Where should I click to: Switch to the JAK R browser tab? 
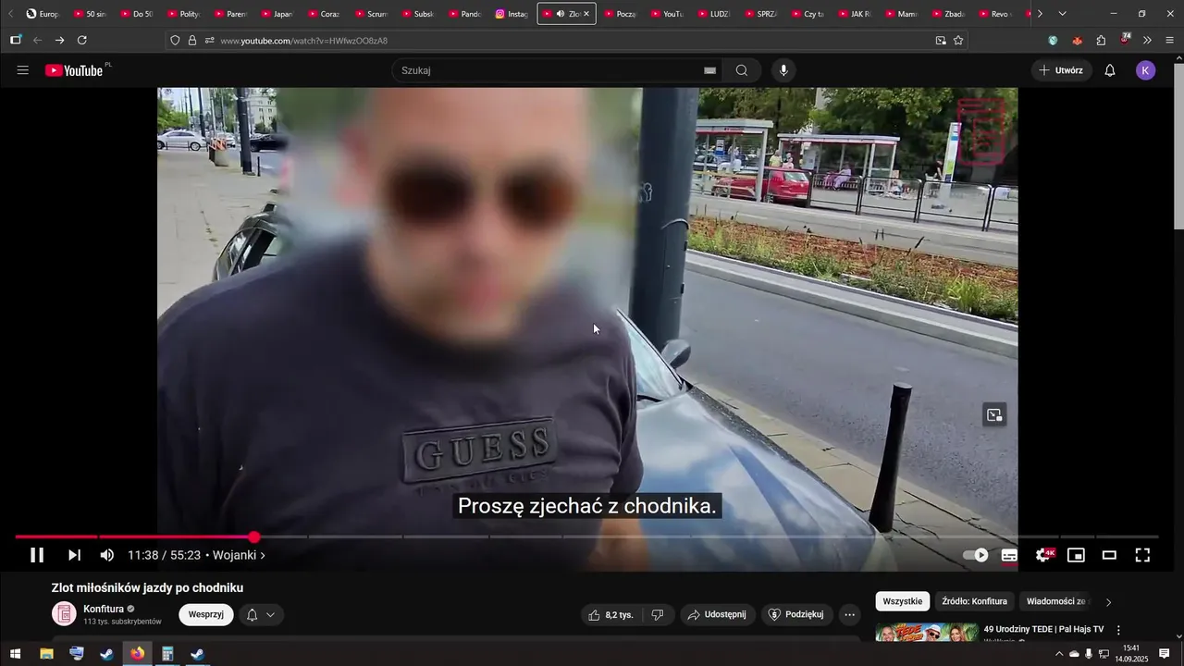tap(854, 14)
